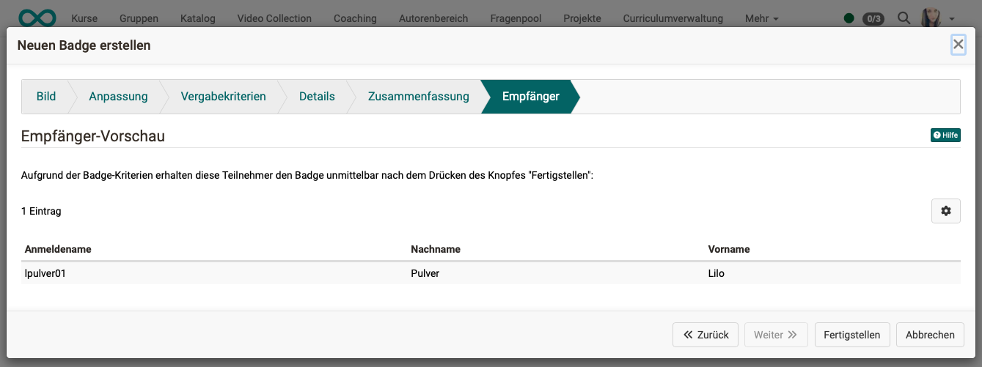Viewport: 982px width, 367px height.
Task: Click the Zurück button
Action: tap(706, 335)
